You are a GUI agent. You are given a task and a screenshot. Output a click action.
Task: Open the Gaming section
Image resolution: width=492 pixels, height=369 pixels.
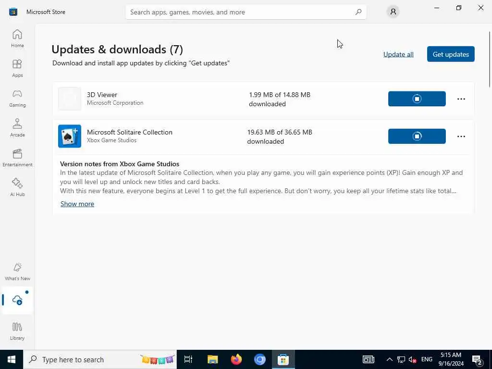click(17, 98)
